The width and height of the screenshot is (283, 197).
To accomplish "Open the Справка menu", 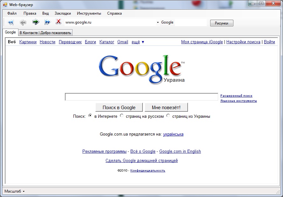I will (x=114, y=13).
